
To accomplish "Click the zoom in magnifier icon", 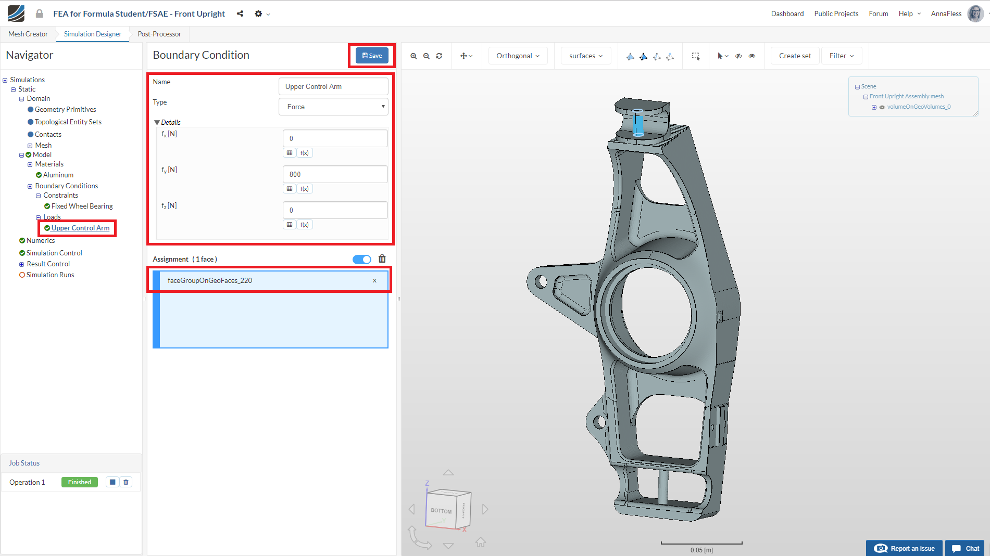I will [x=413, y=56].
